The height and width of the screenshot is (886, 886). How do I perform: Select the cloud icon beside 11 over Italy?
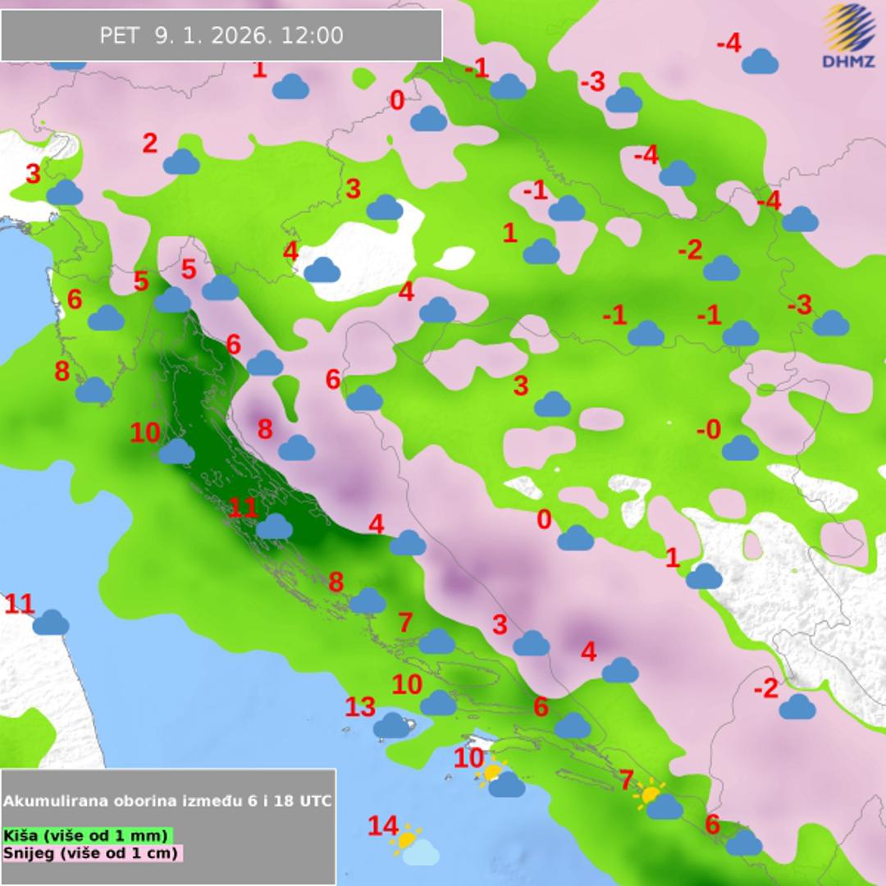click(x=51, y=622)
